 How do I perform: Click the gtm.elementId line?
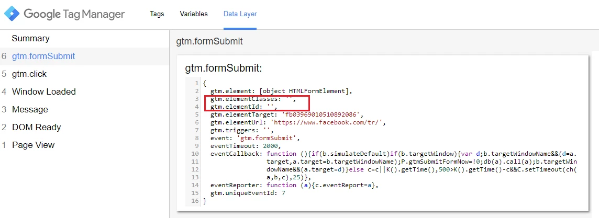[x=243, y=107]
